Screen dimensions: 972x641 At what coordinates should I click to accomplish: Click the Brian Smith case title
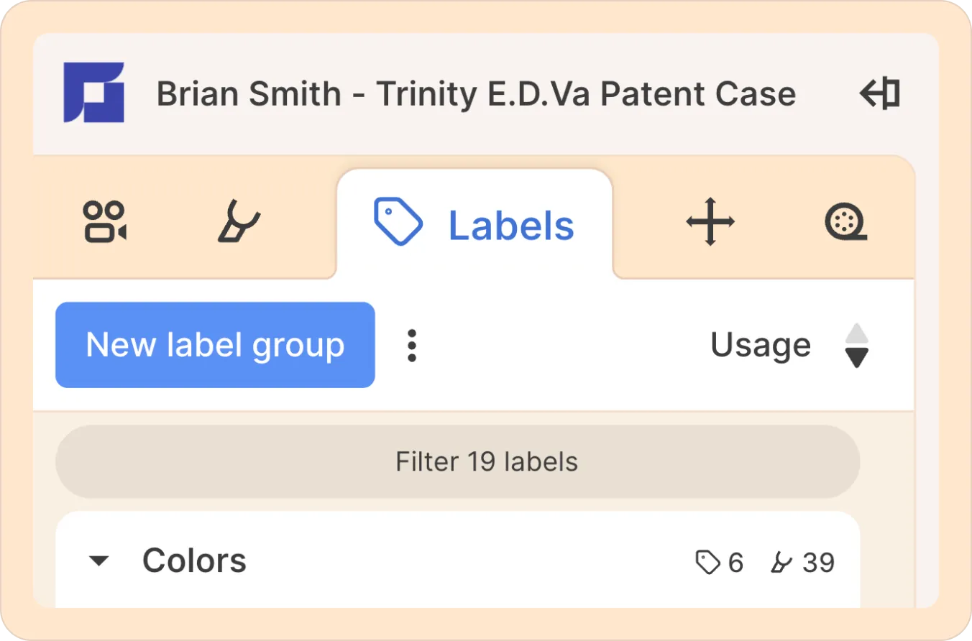pyautogui.click(x=476, y=94)
